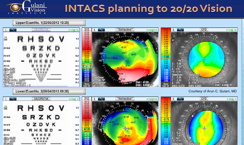Click the lower OPD wavefront map thumbnail
Viewport: 244px width, 145px height.
tap(204, 123)
